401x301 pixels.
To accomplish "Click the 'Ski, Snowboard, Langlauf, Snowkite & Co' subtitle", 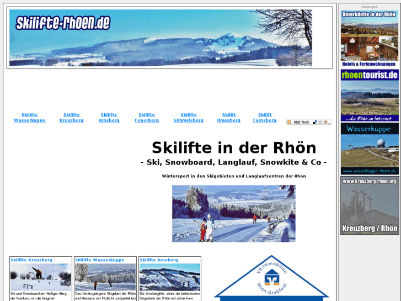I will coord(234,162).
